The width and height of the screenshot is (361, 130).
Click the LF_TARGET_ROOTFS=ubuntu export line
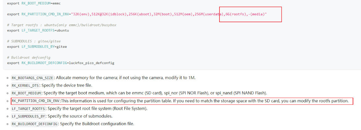(x=38, y=30)
